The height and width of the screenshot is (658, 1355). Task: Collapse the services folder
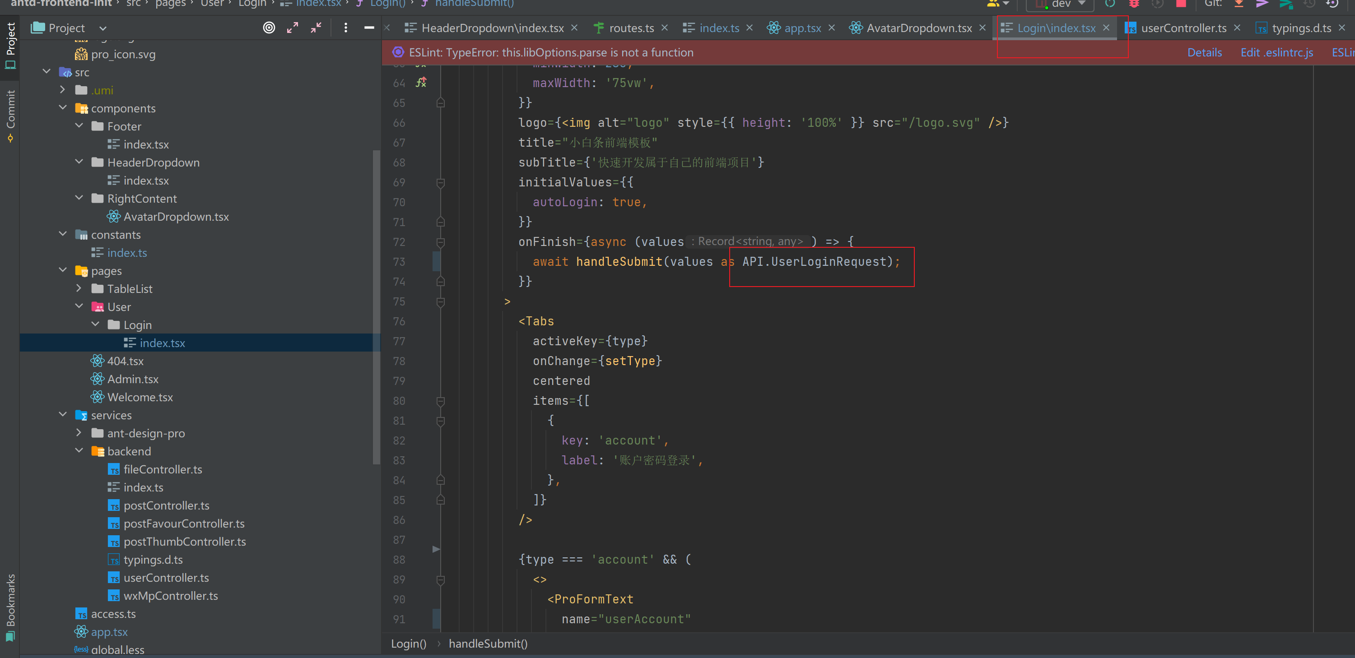point(63,415)
